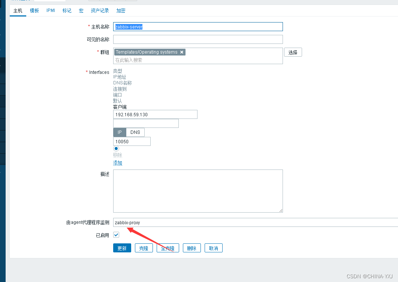This screenshot has height=282, width=398.
Task: Select the DNS connect-to option
Action: tap(135, 132)
